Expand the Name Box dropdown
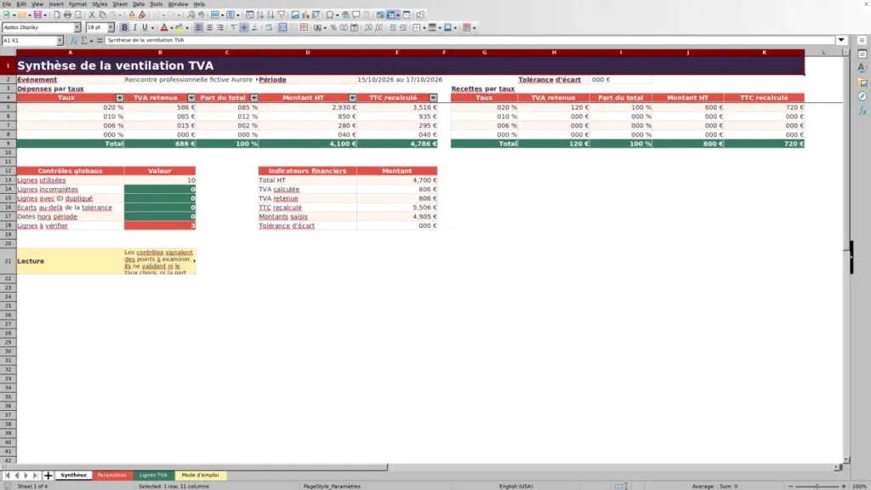Image resolution: width=871 pixels, height=490 pixels. point(60,41)
